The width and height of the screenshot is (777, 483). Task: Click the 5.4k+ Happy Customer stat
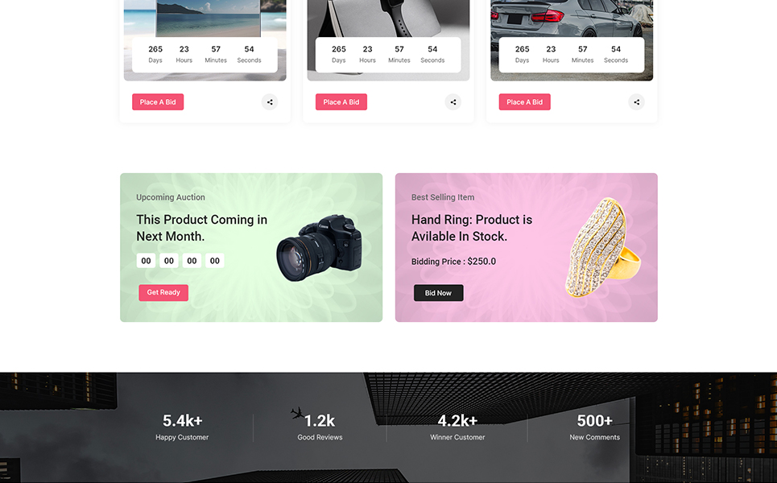click(182, 427)
